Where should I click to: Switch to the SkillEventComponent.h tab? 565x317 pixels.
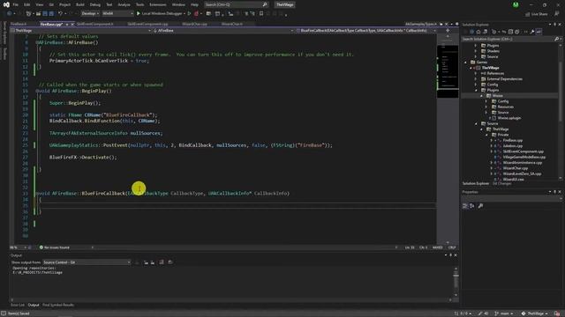[x=95, y=24]
